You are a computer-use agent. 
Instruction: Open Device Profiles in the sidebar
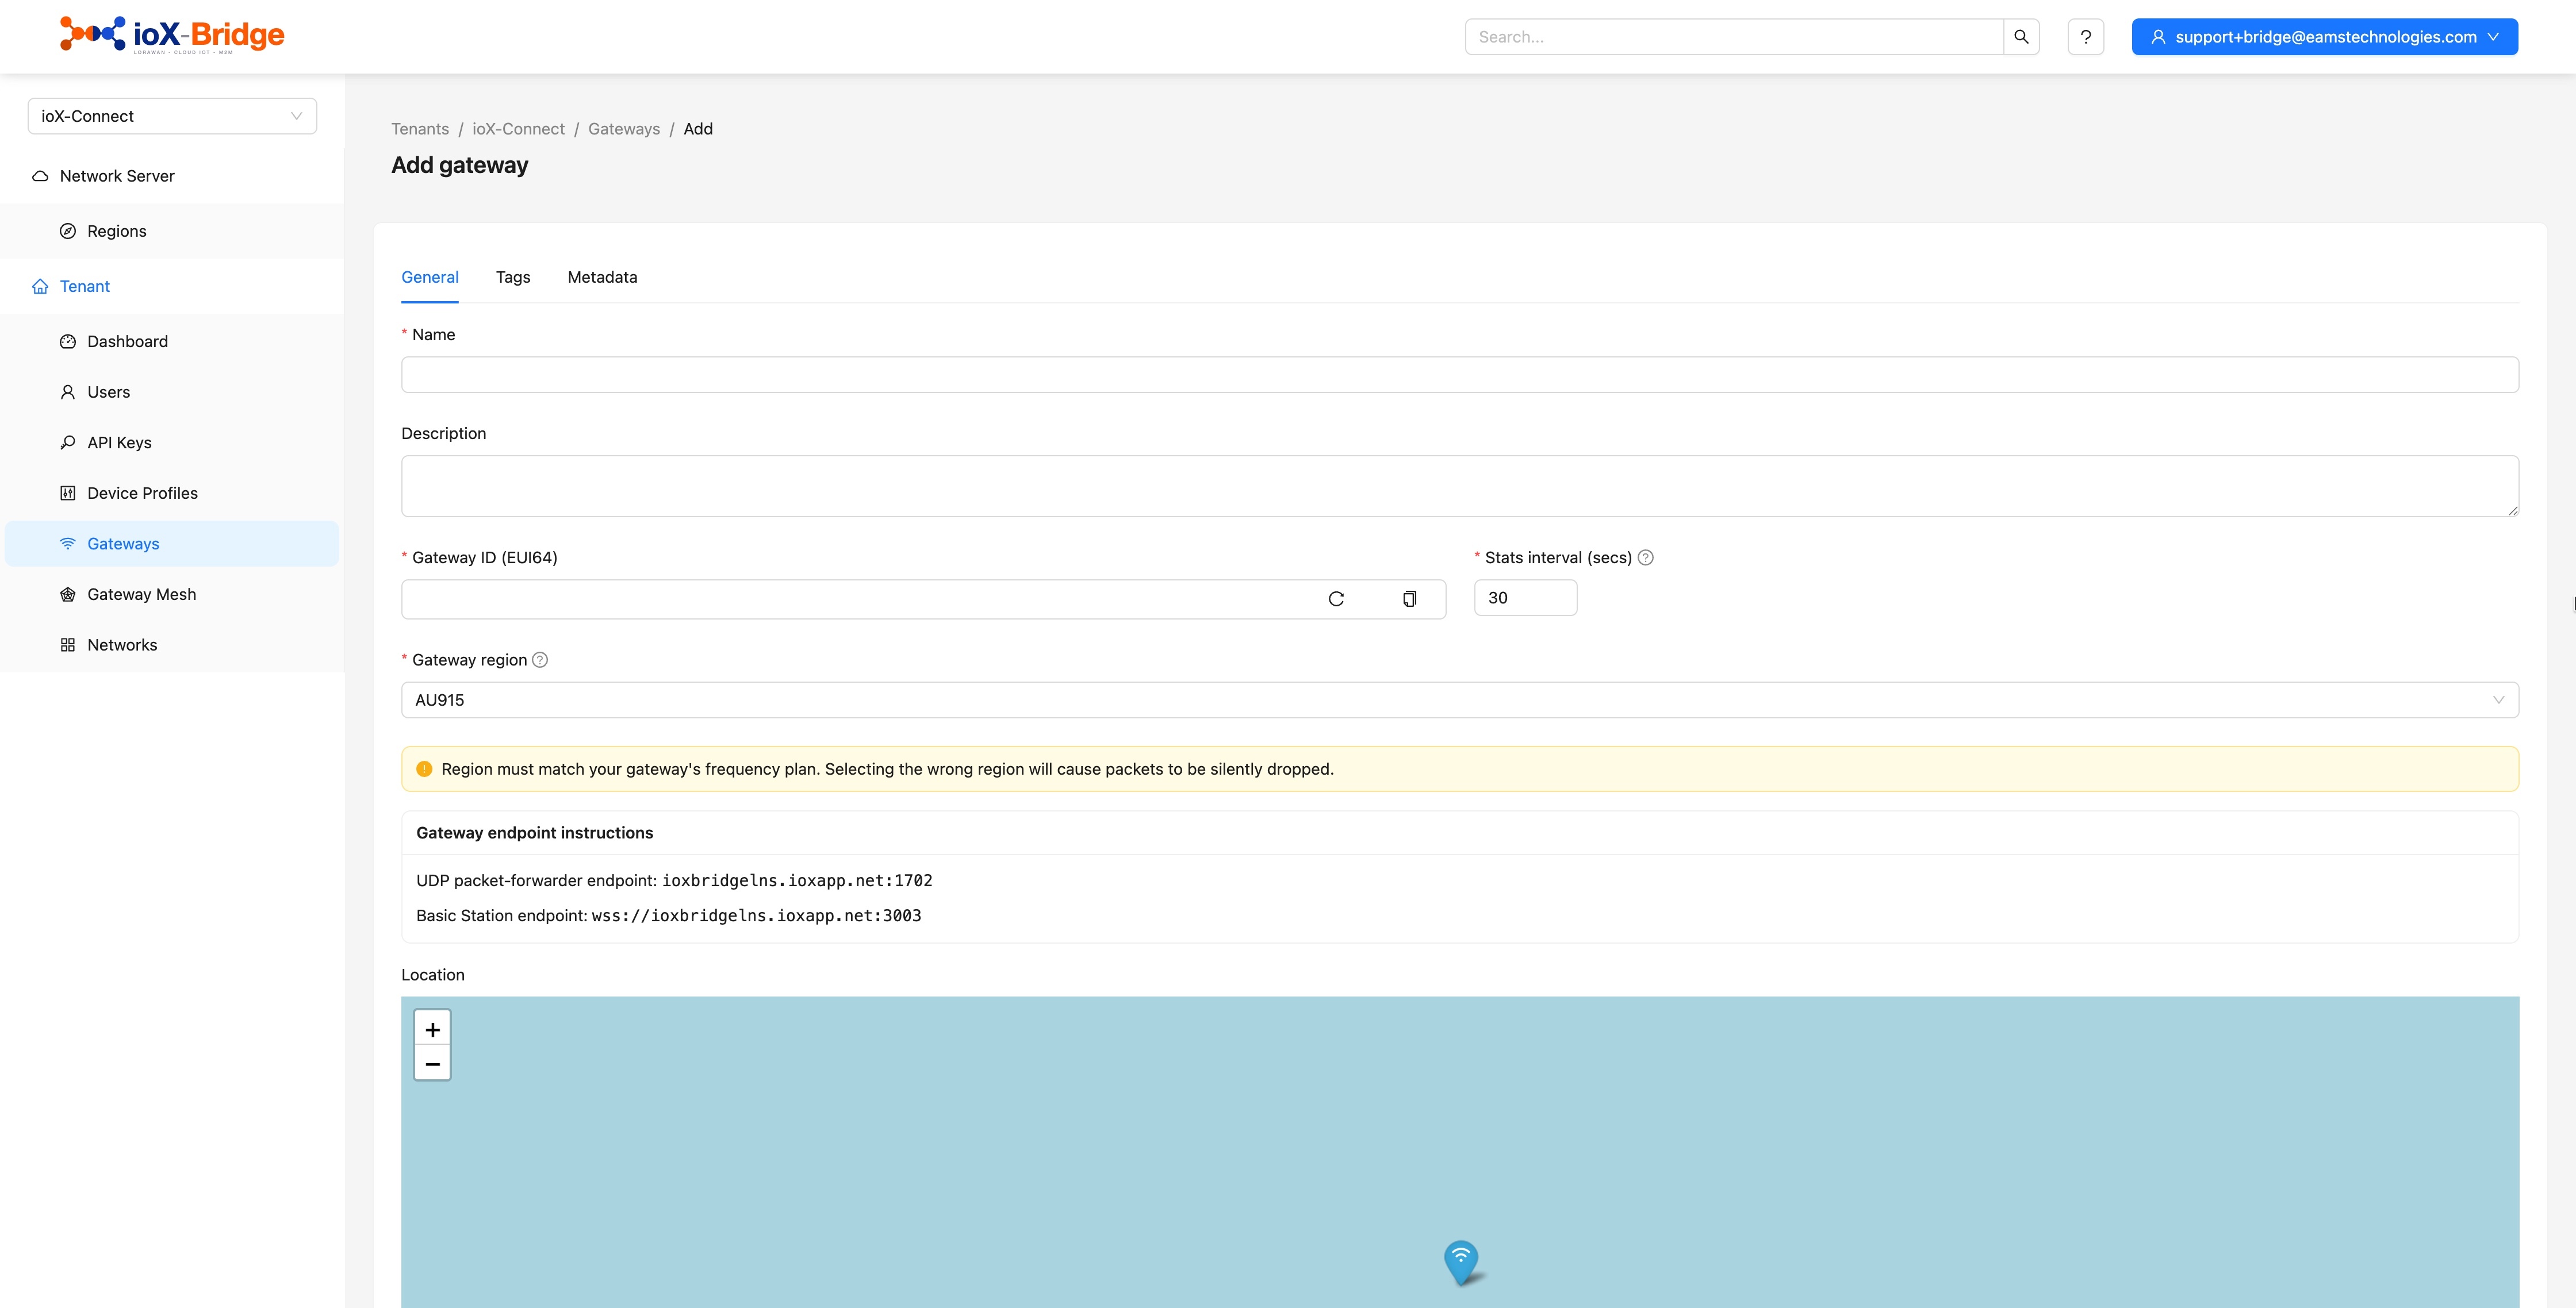click(x=172, y=493)
